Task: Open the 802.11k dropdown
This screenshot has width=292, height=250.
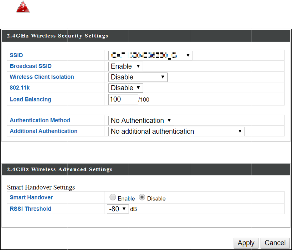Action: click(x=125, y=88)
